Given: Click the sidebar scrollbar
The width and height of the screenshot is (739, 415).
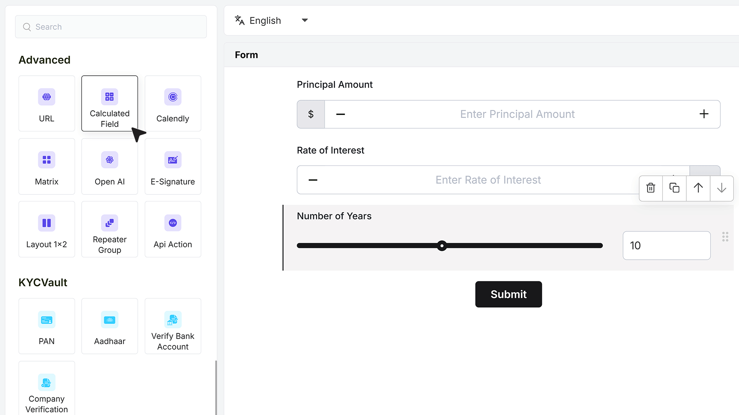Looking at the screenshot, I should (216, 387).
